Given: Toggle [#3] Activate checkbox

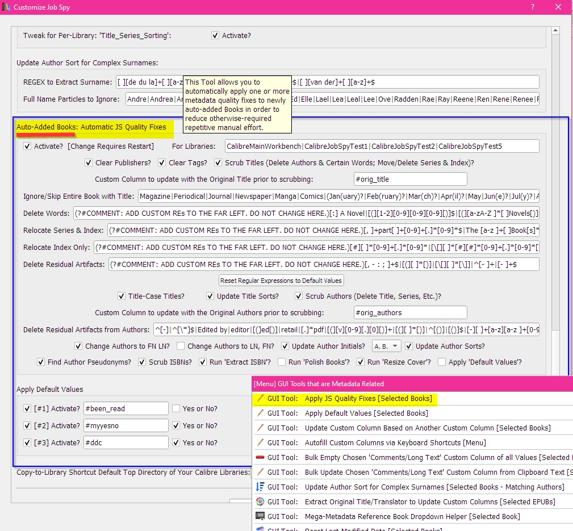Looking at the screenshot, I should 27,442.
